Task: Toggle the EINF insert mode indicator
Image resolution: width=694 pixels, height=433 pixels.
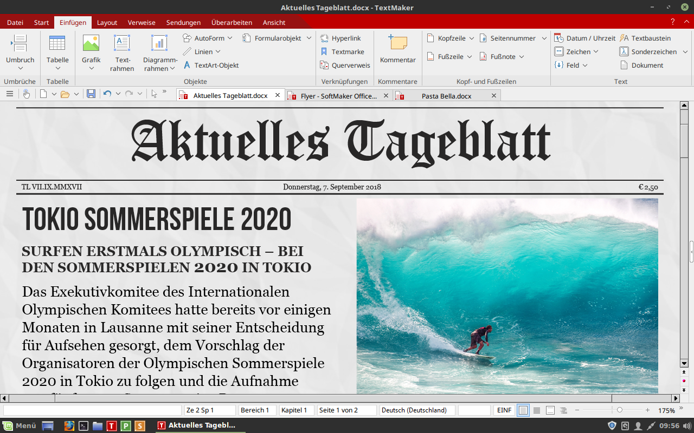Action: click(x=504, y=410)
